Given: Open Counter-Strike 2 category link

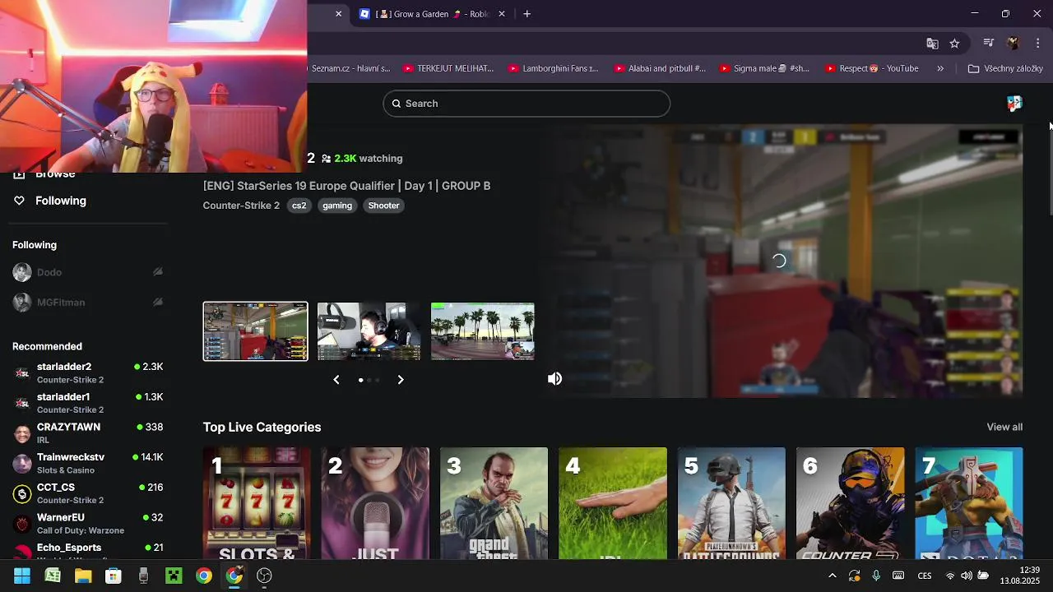Looking at the screenshot, I should (x=241, y=206).
